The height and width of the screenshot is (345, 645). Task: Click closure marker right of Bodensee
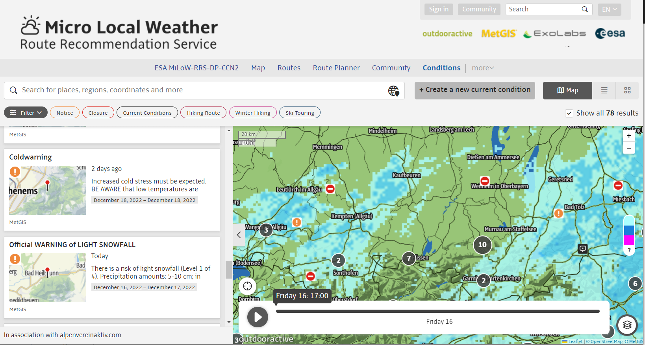coord(310,276)
